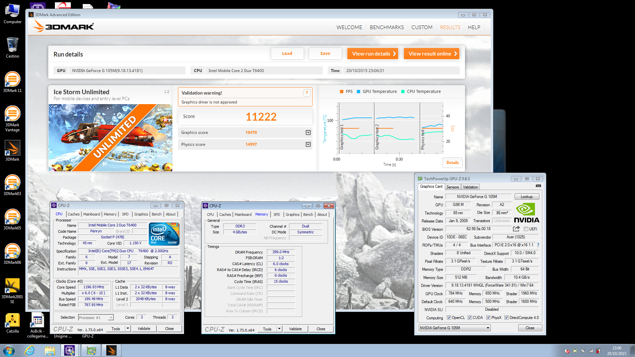Image resolution: width=635 pixels, height=357 pixels.
Task: Open Internet Explorer from the taskbar
Action: (29, 350)
